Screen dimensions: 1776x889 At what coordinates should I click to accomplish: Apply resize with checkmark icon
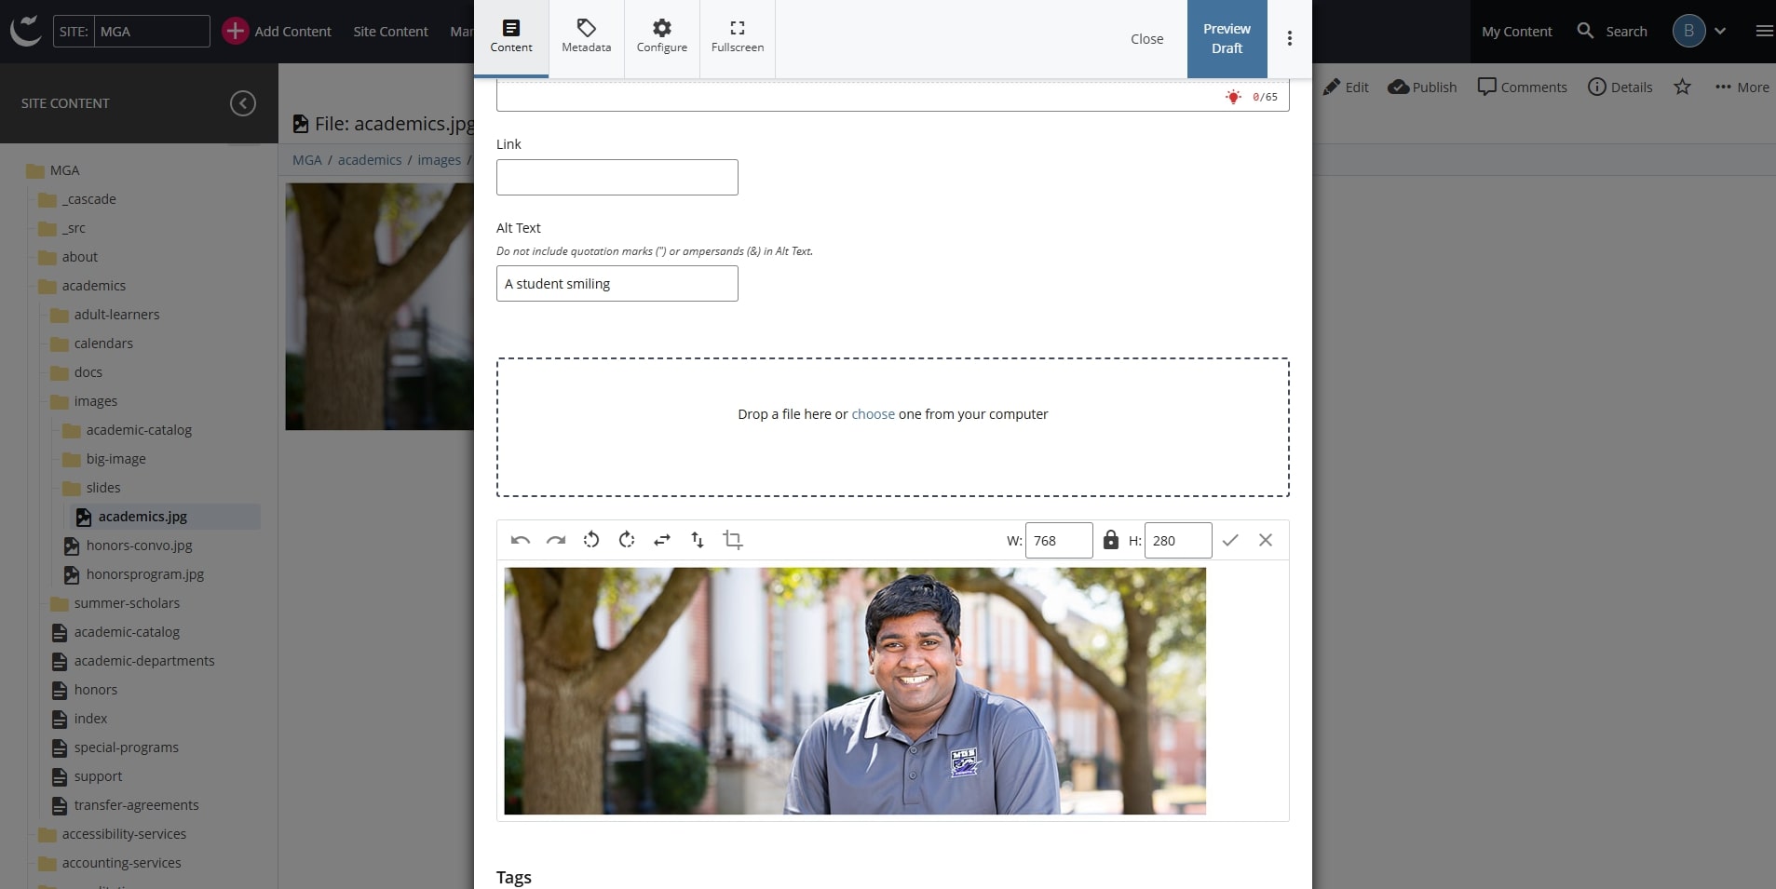(1230, 540)
